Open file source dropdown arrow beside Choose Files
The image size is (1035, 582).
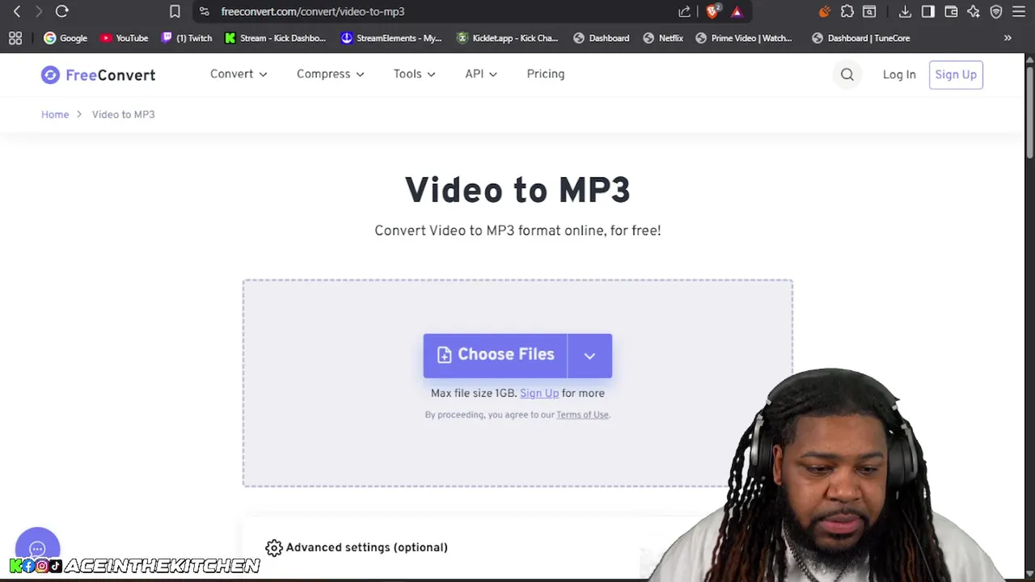pos(590,356)
